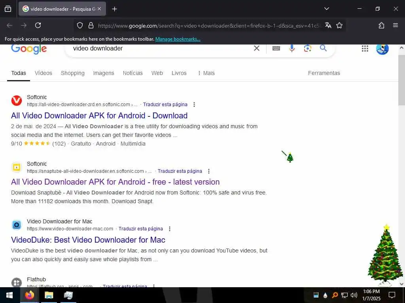Open the Firefox View icon at tab strip
This screenshot has height=303, width=405.
8,9
